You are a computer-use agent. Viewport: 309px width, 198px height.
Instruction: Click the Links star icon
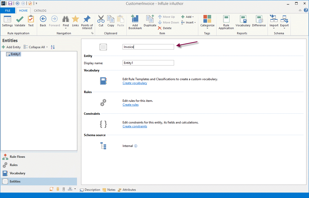tap(75, 20)
